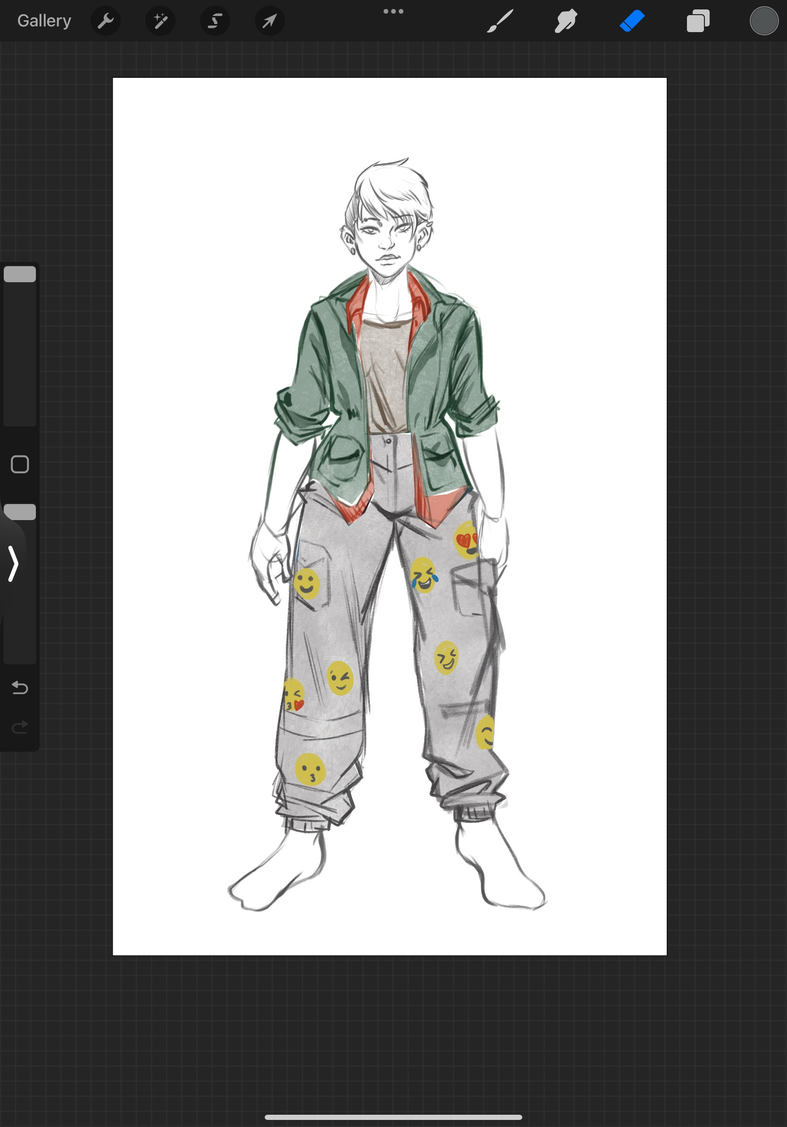Viewport: 787px width, 1127px height.
Task: Open the Adjustments magic wand menu
Action: click(x=160, y=21)
